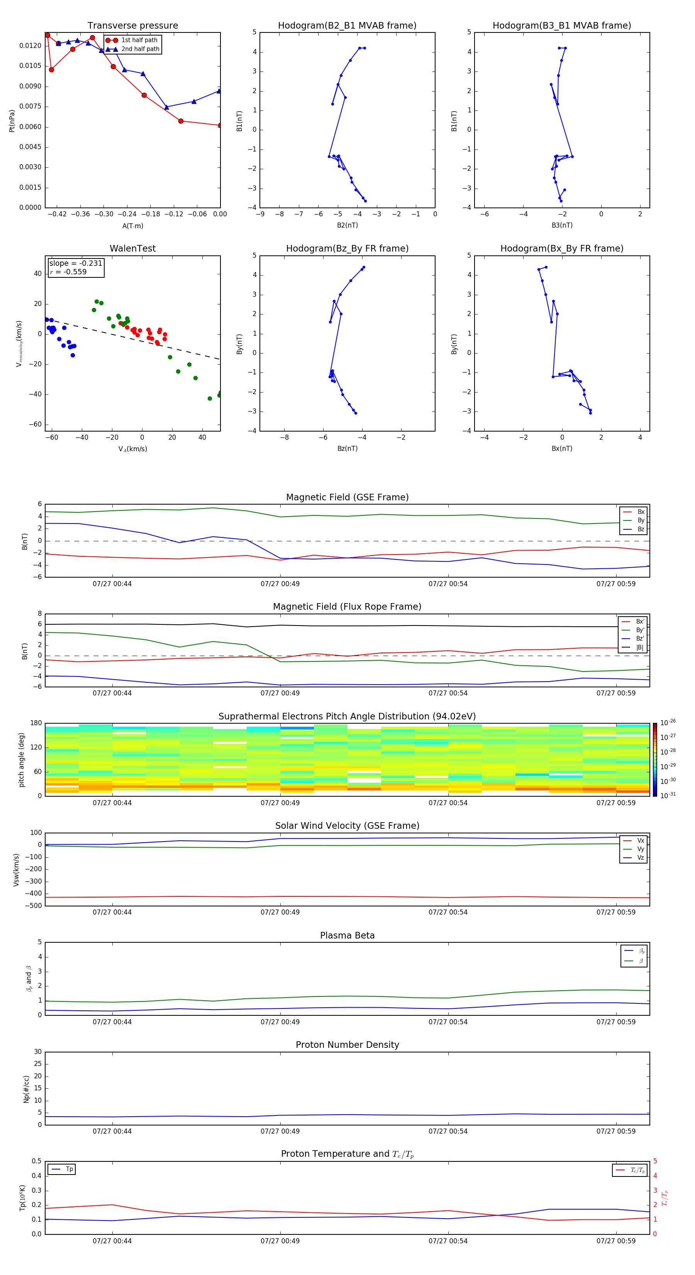Click the 'Proton Temperature and Te/Tp' title
Viewport: 695px width, 1275px height.
coord(347,1154)
